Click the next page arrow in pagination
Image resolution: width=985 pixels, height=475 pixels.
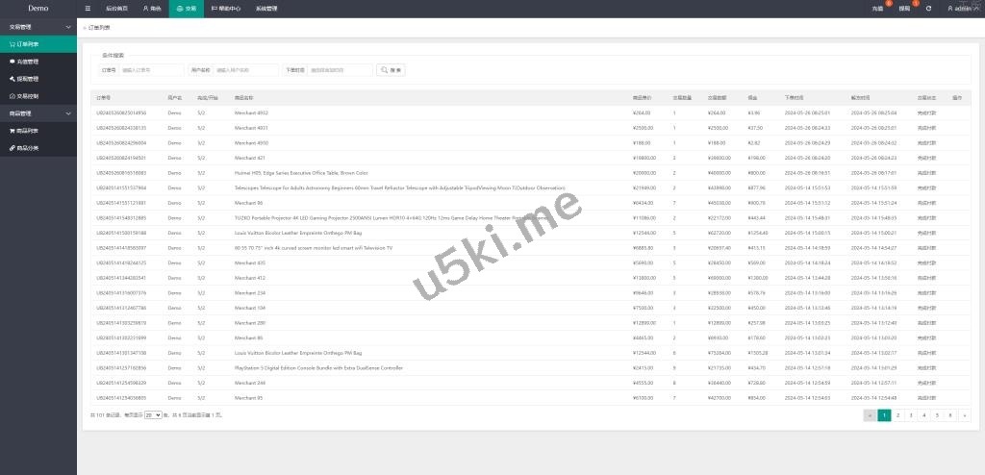click(964, 415)
